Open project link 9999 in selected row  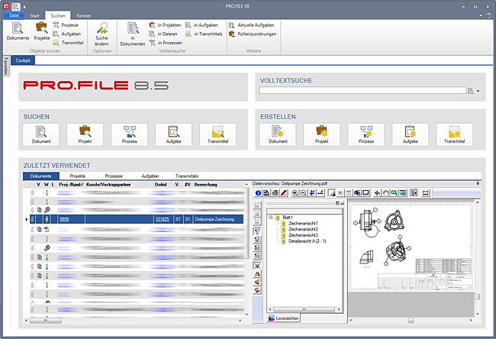pyautogui.click(x=64, y=219)
